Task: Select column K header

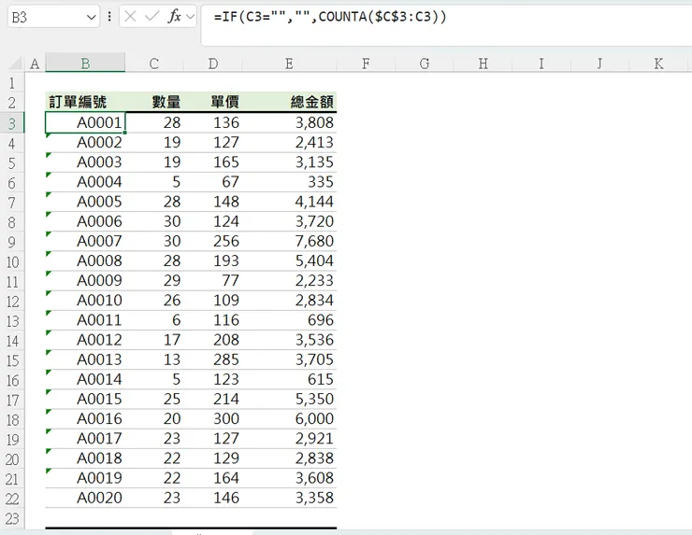Action: (x=658, y=63)
